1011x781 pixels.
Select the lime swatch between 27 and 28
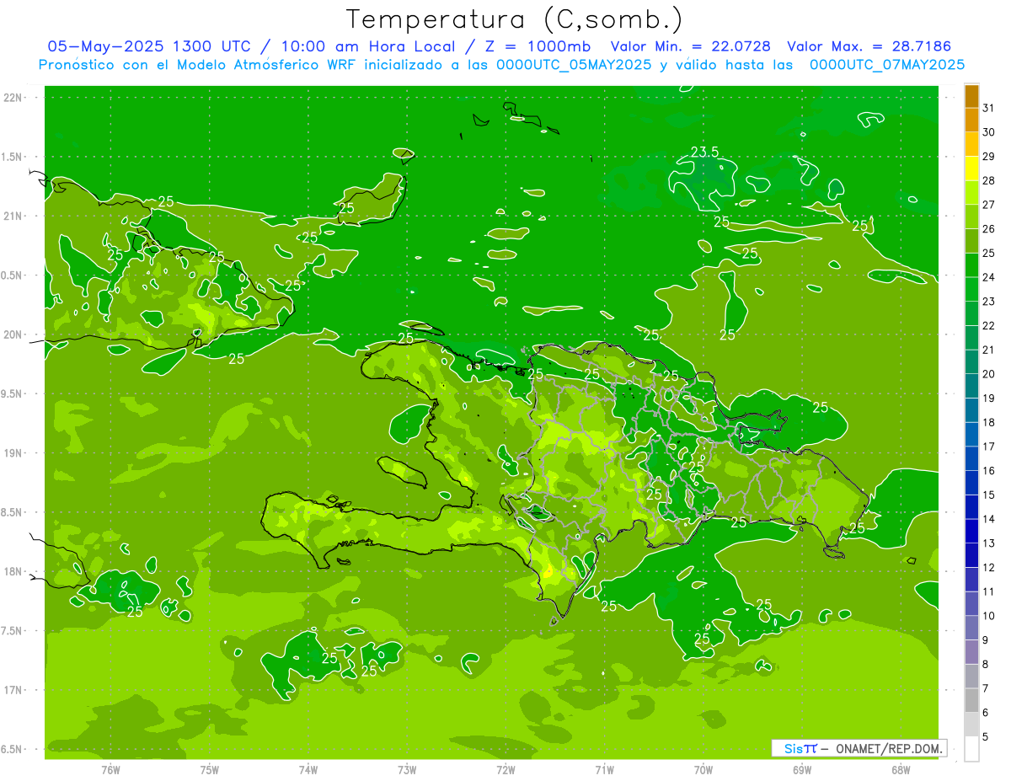[972, 193]
